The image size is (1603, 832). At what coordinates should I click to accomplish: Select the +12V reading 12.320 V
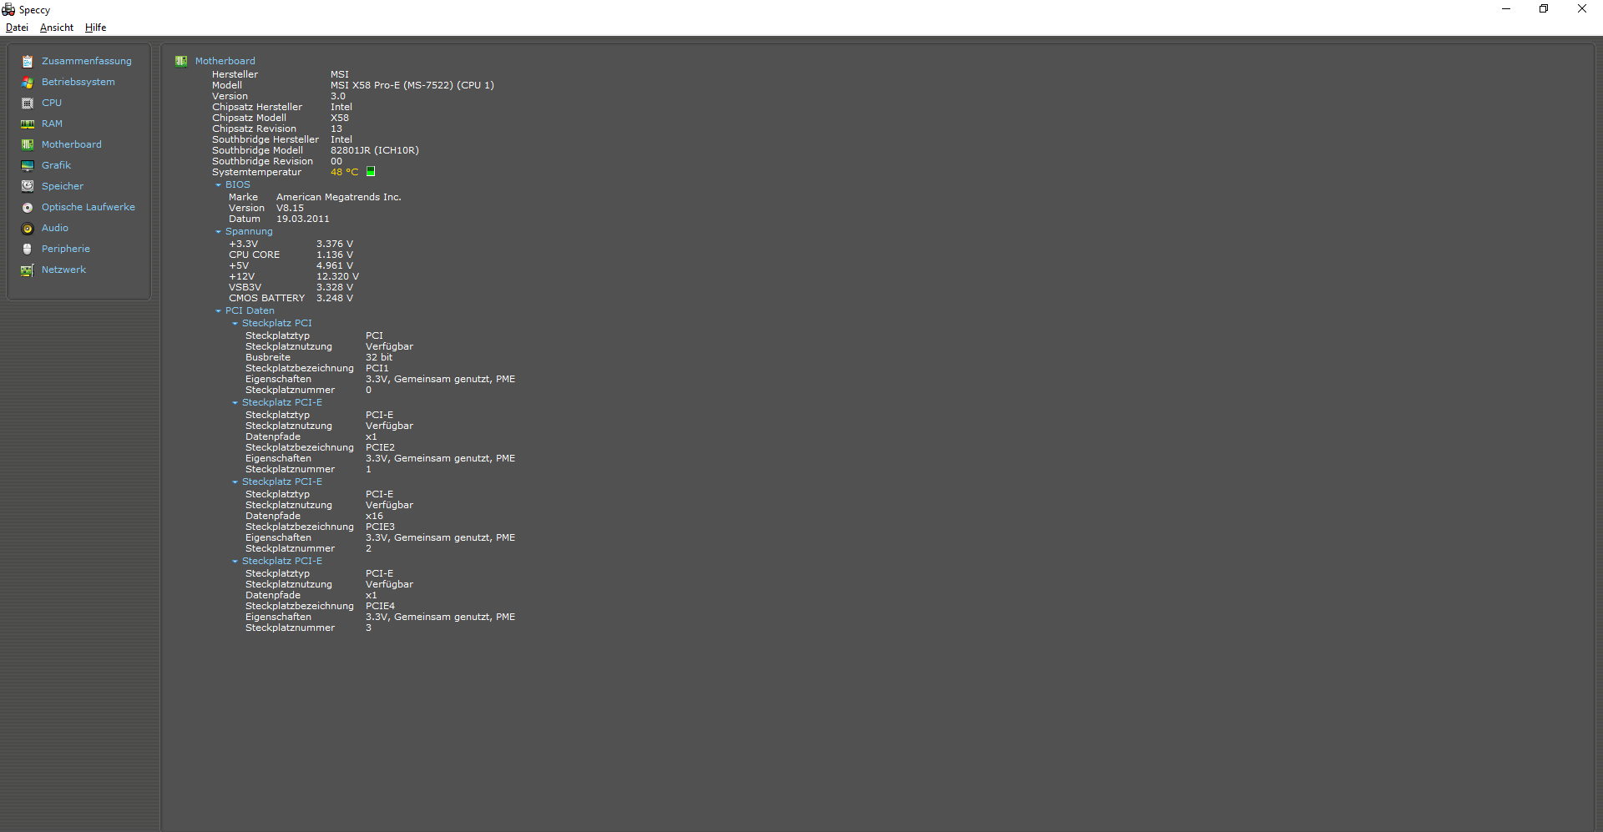(338, 276)
